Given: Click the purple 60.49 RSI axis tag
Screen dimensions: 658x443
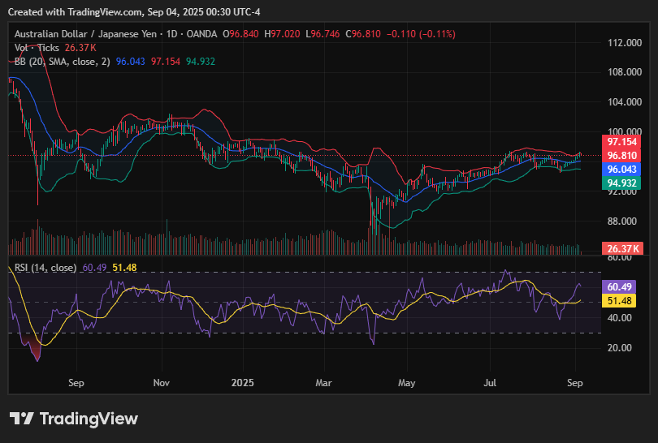Looking at the screenshot, I should coord(619,286).
